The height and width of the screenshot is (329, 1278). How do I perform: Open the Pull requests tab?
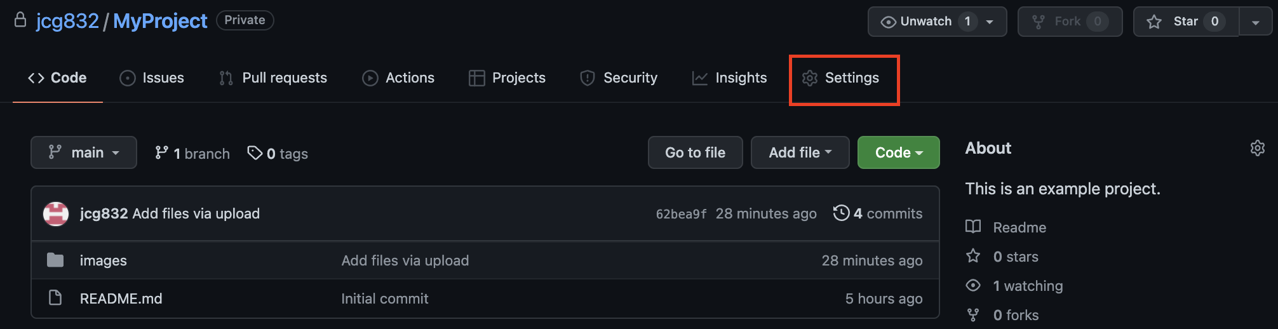(x=273, y=78)
